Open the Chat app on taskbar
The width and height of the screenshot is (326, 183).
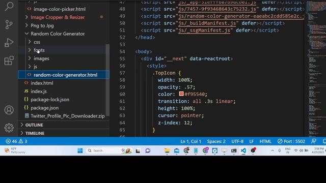[x=148, y=150]
